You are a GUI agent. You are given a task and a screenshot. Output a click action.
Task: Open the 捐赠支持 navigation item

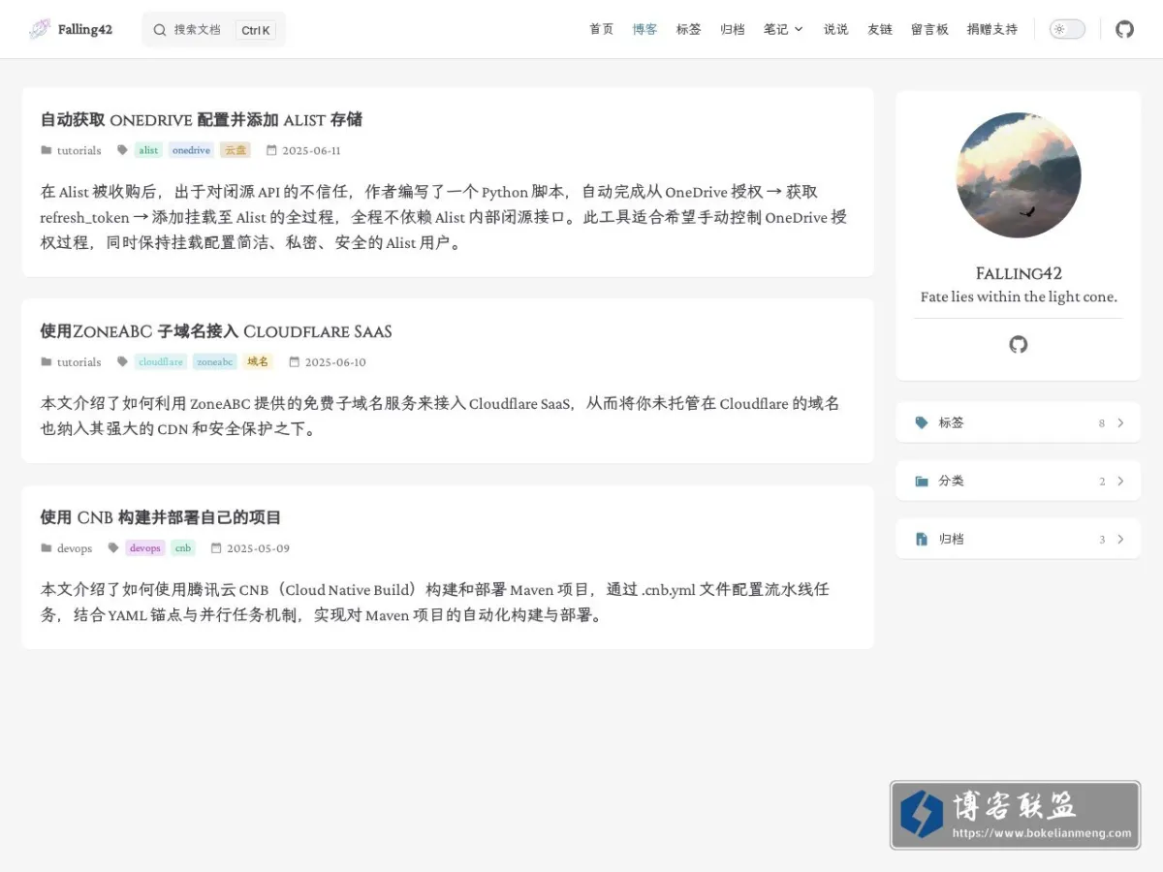[992, 29]
